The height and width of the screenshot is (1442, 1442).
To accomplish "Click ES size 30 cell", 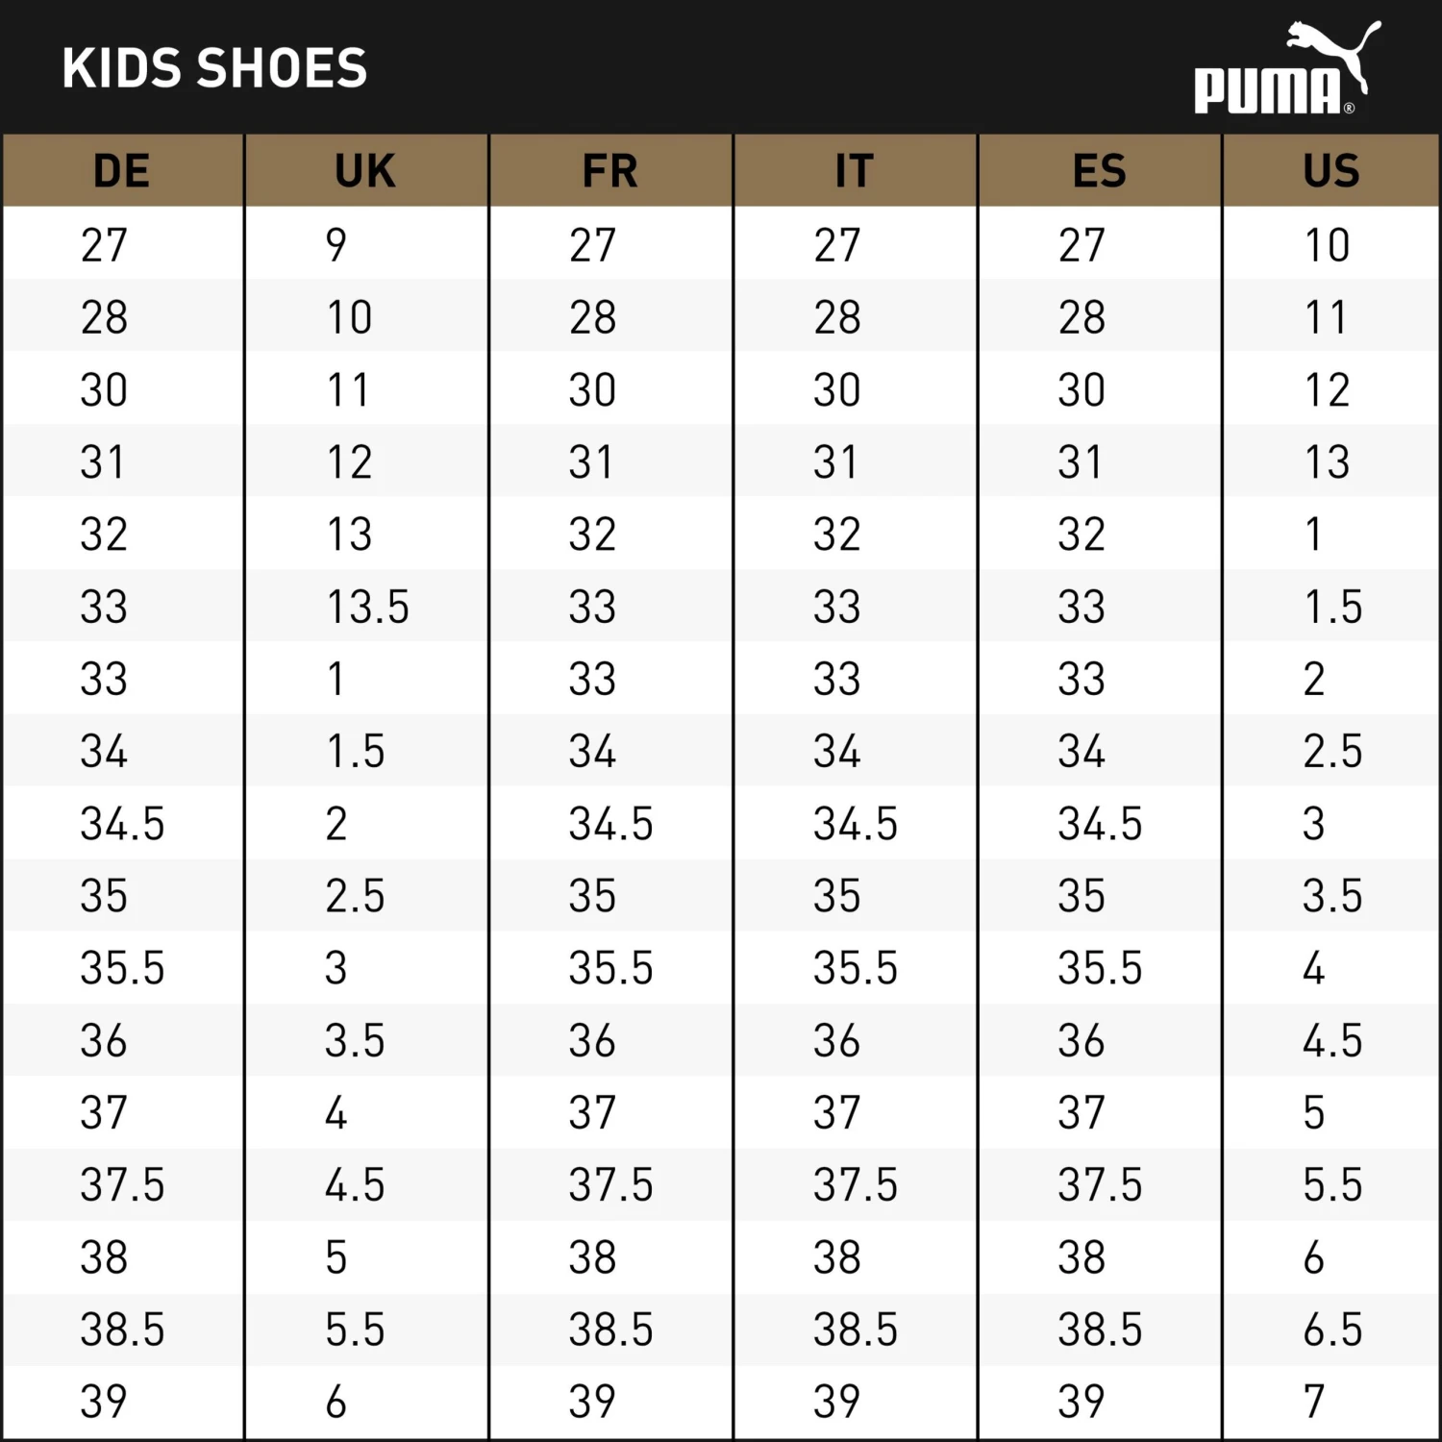I will (x=1081, y=390).
